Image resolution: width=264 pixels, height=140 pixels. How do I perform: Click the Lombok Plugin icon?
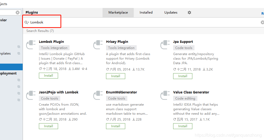pyautogui.click(x=31, y=45)
